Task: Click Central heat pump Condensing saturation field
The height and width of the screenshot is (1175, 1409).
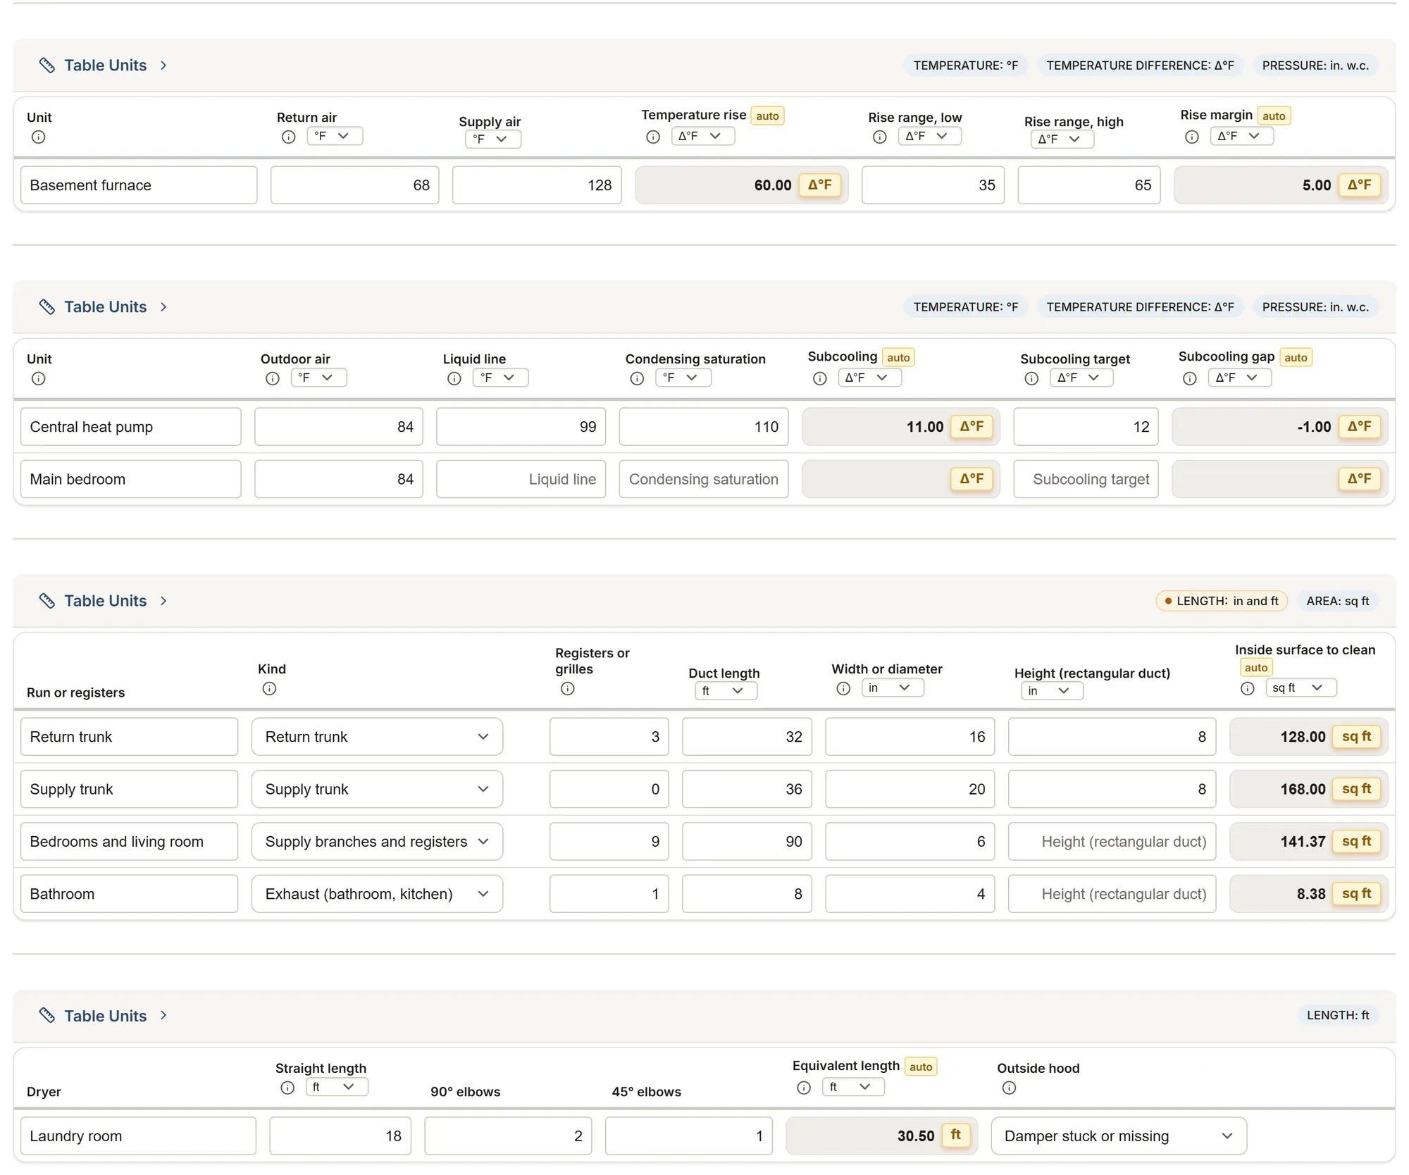Action: click(x=704, y=427)
